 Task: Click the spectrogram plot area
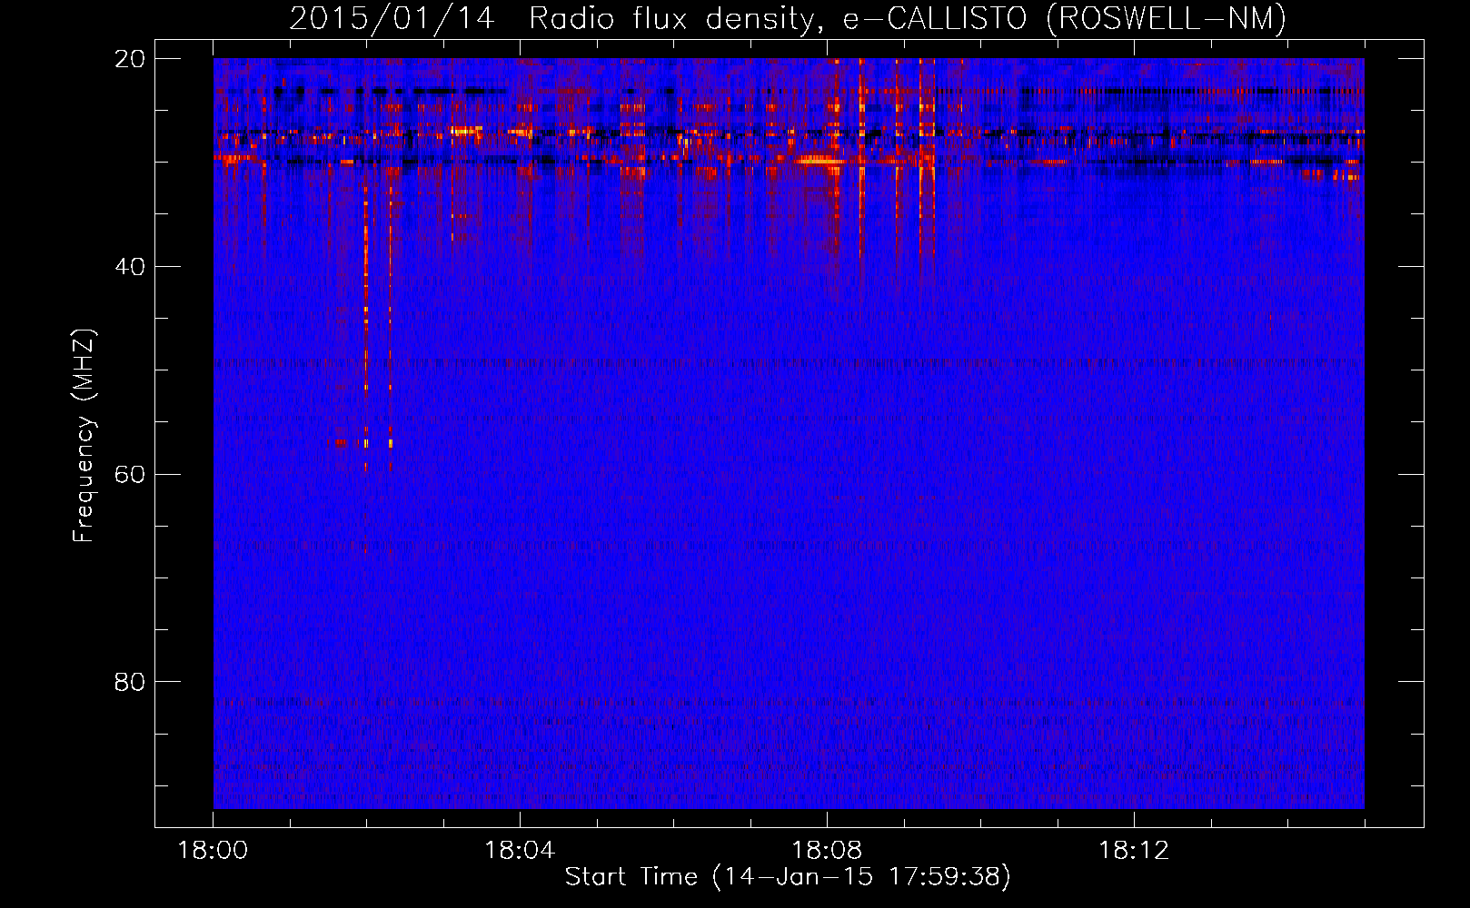tap(789, 433)
